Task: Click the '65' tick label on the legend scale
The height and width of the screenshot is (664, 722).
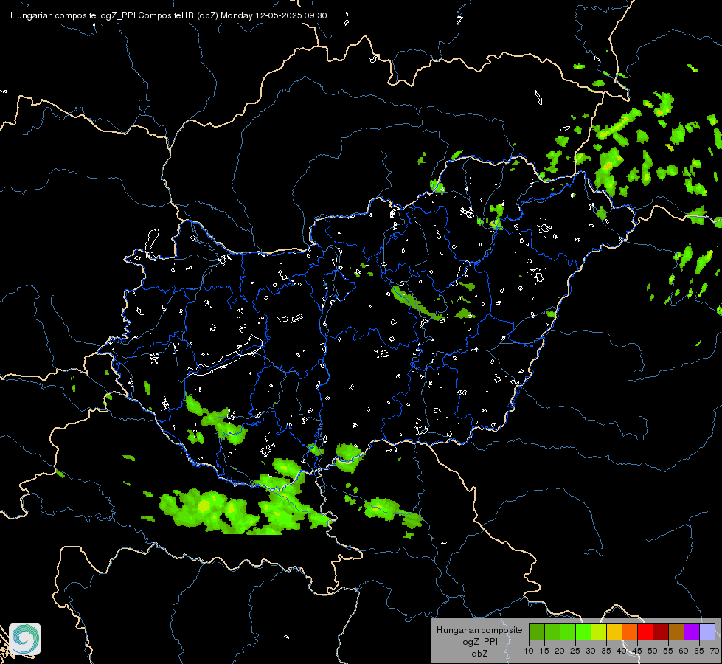Action: [699, 651]
